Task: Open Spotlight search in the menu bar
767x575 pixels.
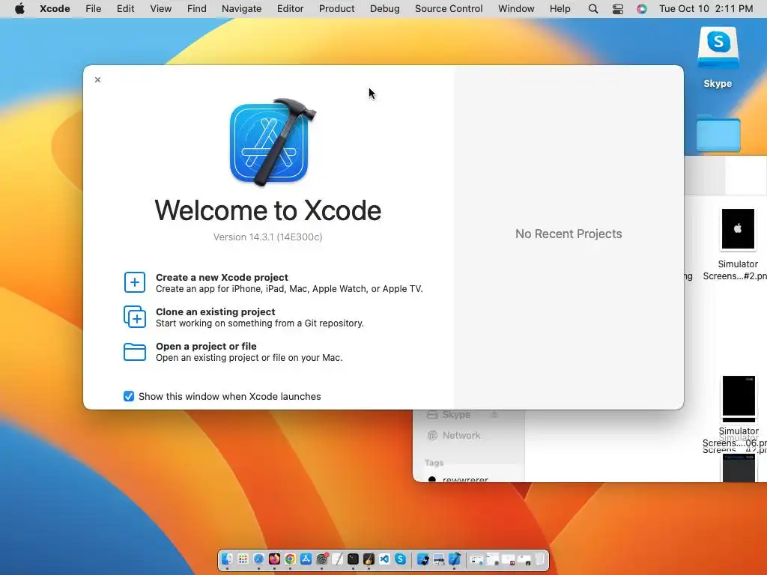Action: 593,9
